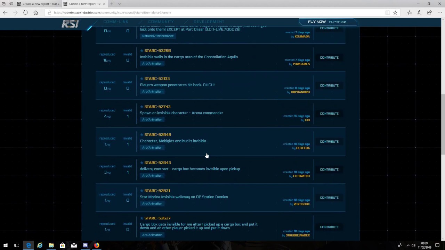Open Edge share icon
Screen dimensions: 445x250
click(x=429, y=12)
